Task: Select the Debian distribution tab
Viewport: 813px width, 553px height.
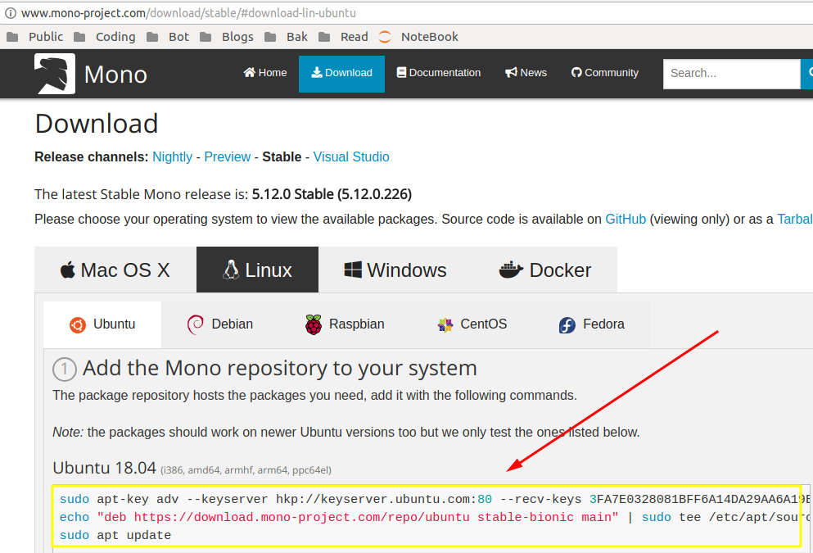Action: pyautogui.click(x=220, y=324)
